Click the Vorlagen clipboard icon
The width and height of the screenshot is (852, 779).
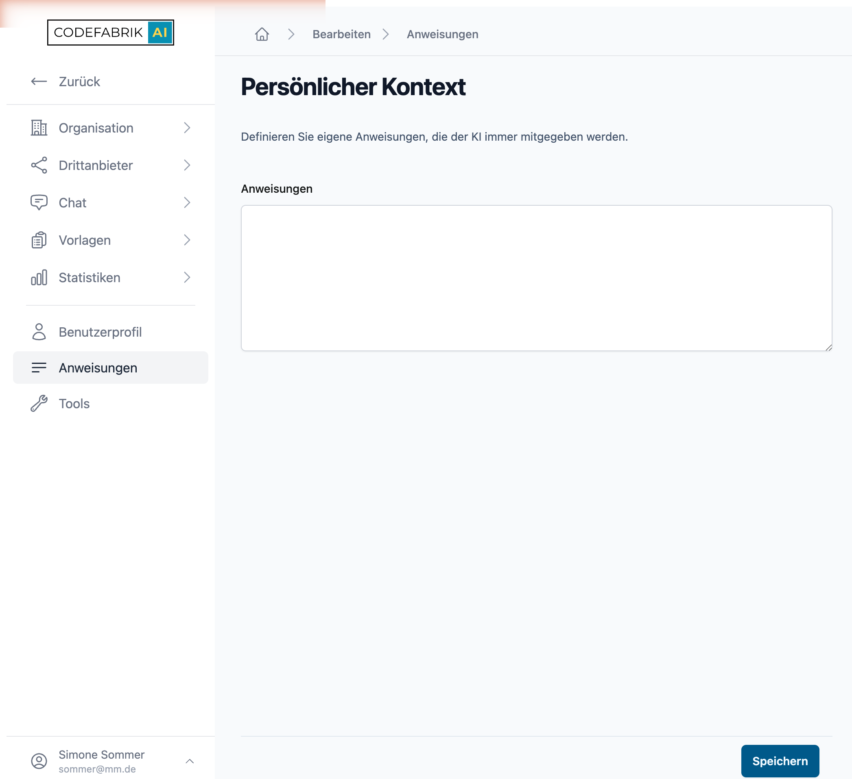[39, 240]
